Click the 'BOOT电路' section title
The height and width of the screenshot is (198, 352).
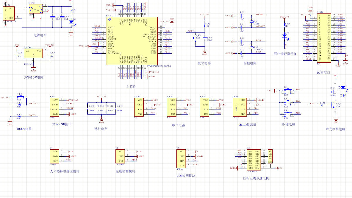24,129
